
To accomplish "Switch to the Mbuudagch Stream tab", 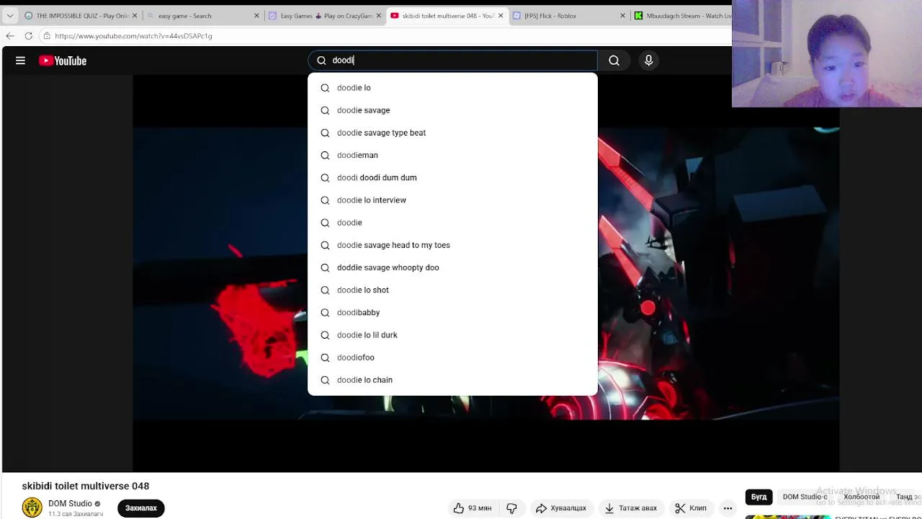I will [684, 15].
